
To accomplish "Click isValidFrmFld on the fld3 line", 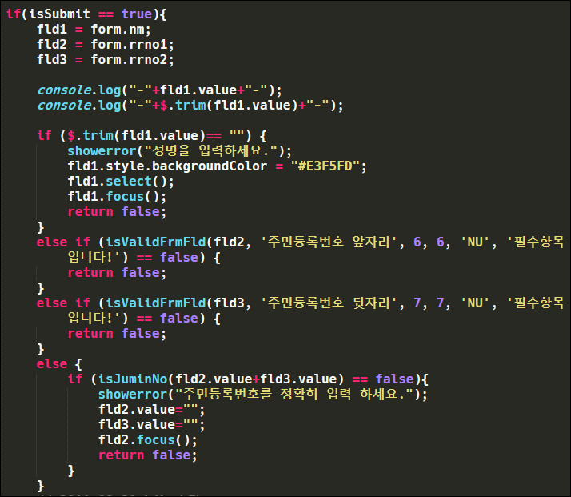I will tap(155, 303).
